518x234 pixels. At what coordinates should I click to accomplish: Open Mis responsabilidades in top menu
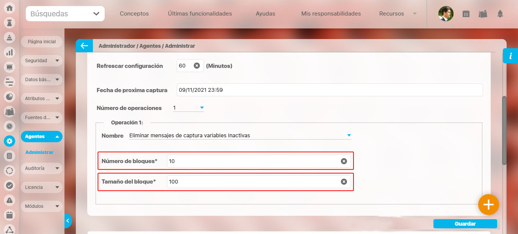(x=331, y=14)
